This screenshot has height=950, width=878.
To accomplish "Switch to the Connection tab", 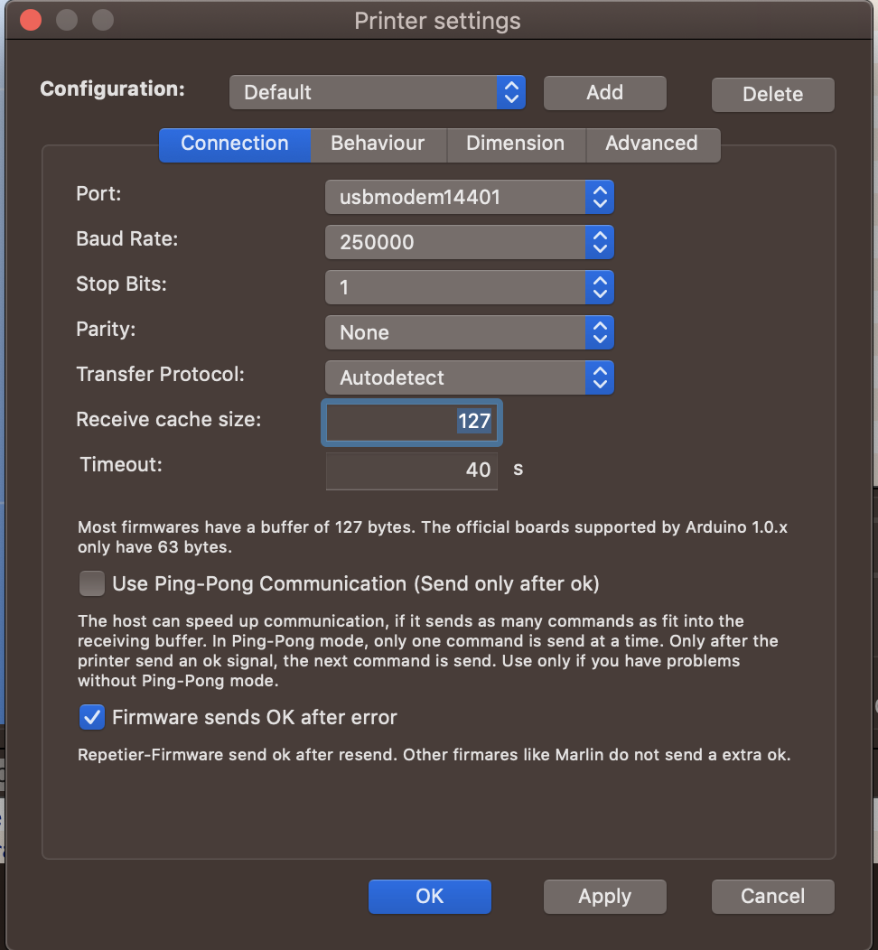I will coord(235,144).
